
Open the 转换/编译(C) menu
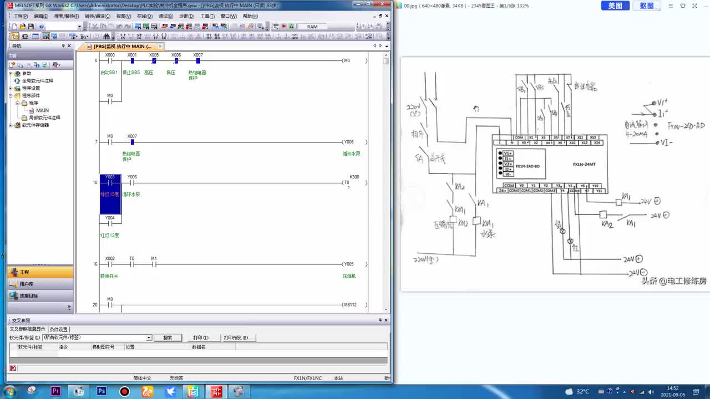98,16
